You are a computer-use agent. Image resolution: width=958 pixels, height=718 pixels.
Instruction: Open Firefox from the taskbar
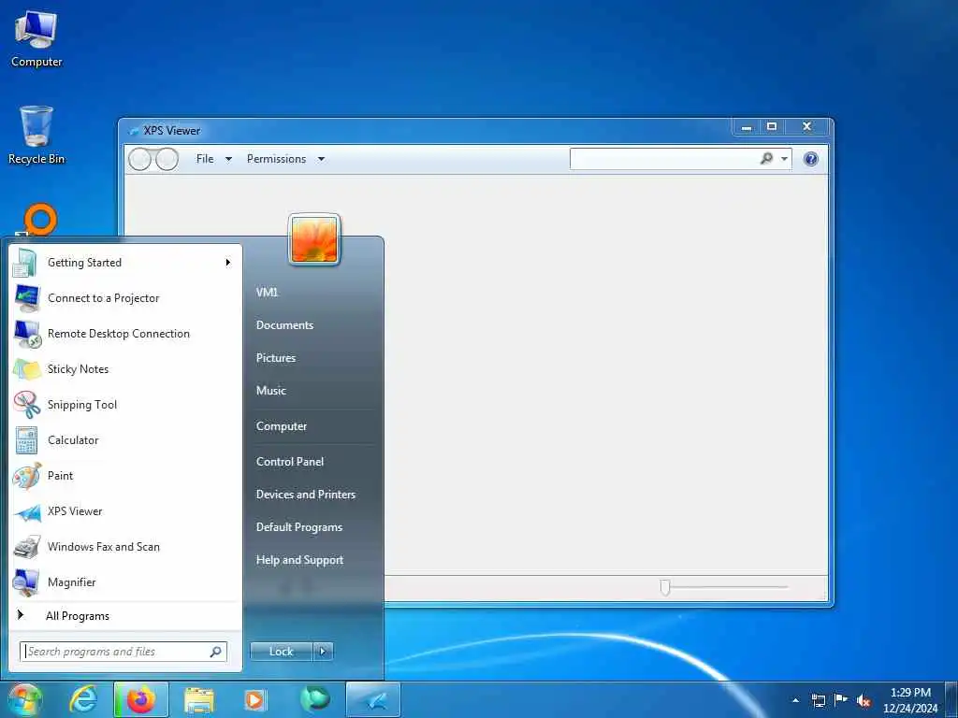point(141,699)
